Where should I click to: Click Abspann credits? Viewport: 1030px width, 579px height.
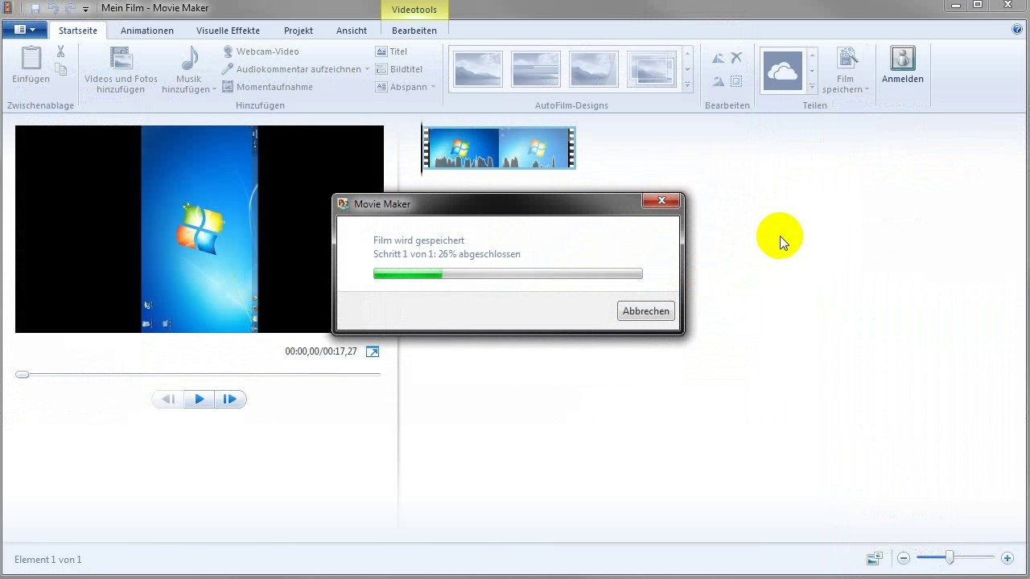pyautogui.click(x=402, y=87)
